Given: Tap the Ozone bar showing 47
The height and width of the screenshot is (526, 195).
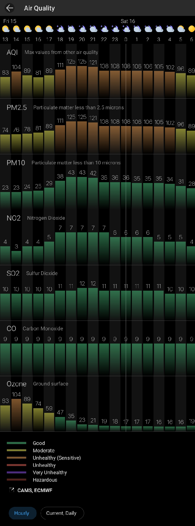Looking at the screenshot, I should point(60,424).
